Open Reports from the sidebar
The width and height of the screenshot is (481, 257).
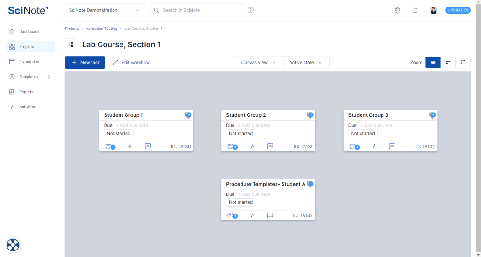[27, 92]
